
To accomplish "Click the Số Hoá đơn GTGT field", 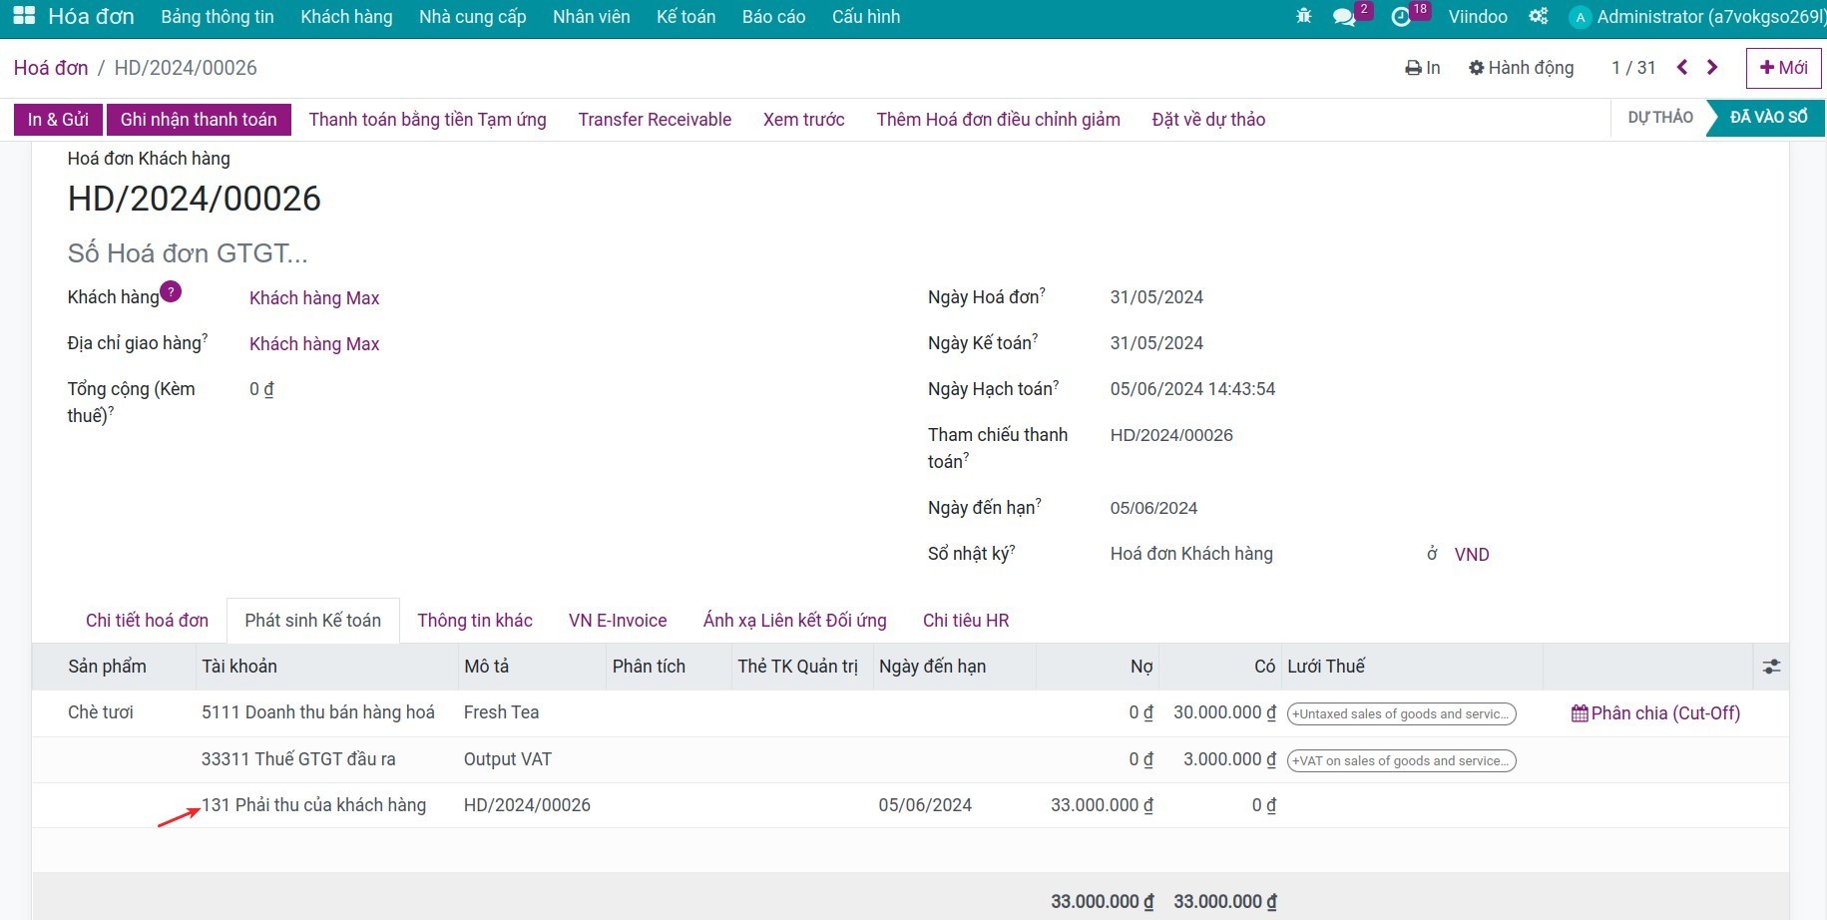I will pos(188,253).
